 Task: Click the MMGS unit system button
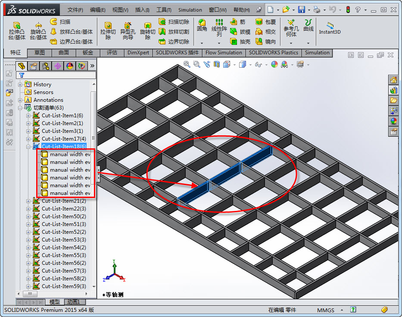click(326, 310)
